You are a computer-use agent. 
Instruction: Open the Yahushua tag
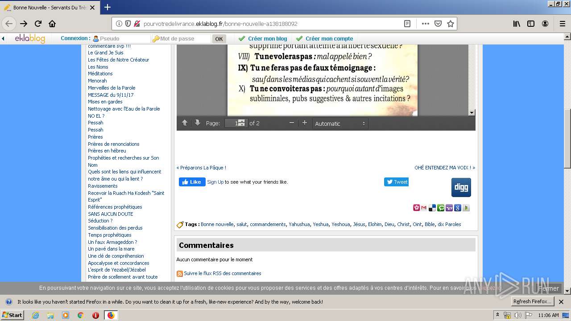point(299,224)
